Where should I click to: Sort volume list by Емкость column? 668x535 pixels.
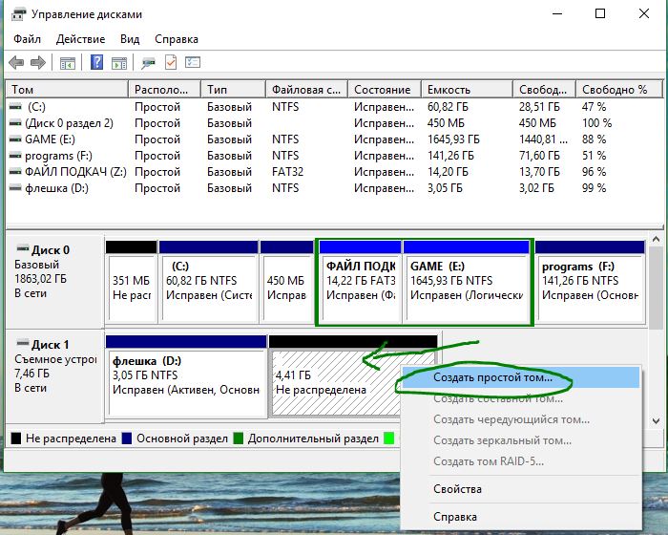pos(467,90)
